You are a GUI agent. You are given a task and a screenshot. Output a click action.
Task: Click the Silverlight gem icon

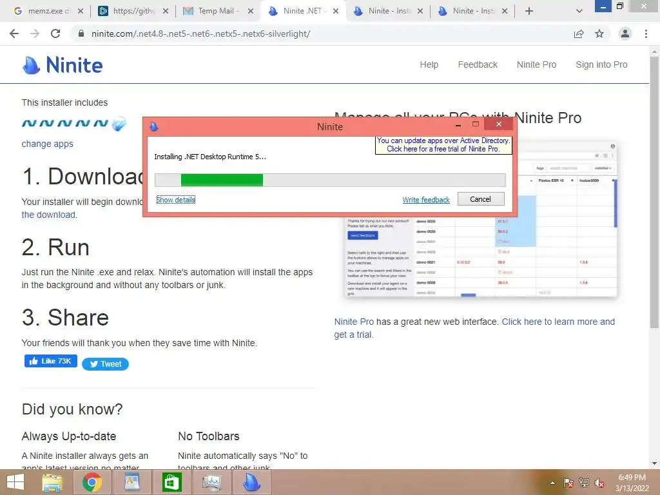(x=119, y=123)
